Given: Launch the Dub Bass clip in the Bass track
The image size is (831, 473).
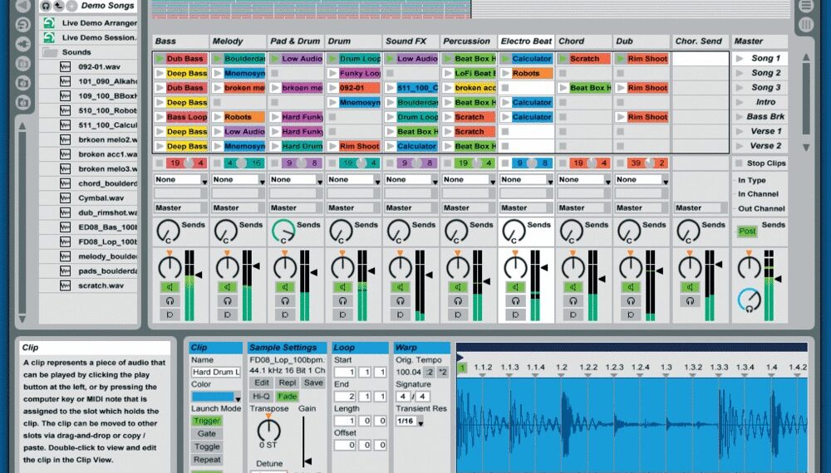Looking at the screenshot, I should tap(160, 59).
